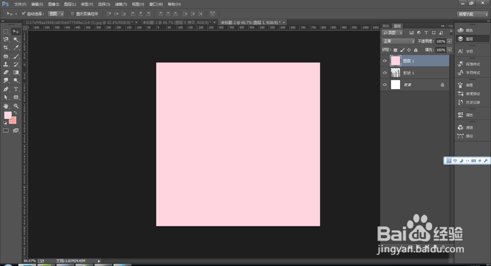491x266 pixels.
Task: Select the Smudge tool
Action: pos(6,81)
